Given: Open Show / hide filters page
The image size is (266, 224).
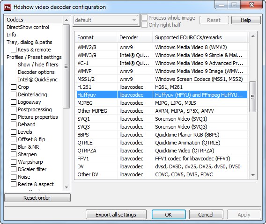Looking at the screenshot, I should 38,65.
